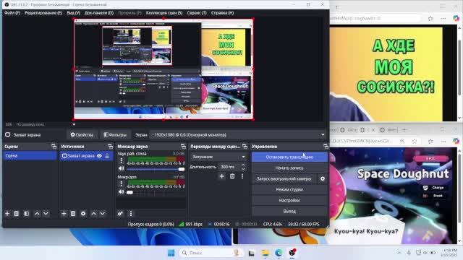Move scene up in Сцены panel
The width and height of the screenshot is (463, 260).
(37, 214)
